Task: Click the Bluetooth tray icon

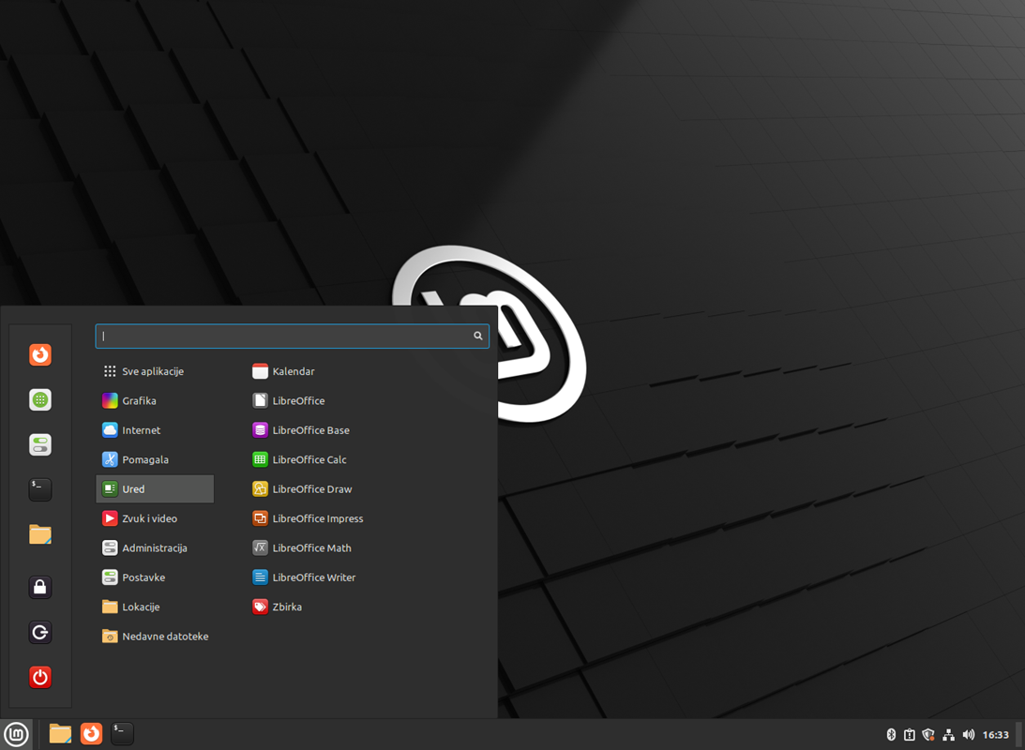Action: [890, 734]
